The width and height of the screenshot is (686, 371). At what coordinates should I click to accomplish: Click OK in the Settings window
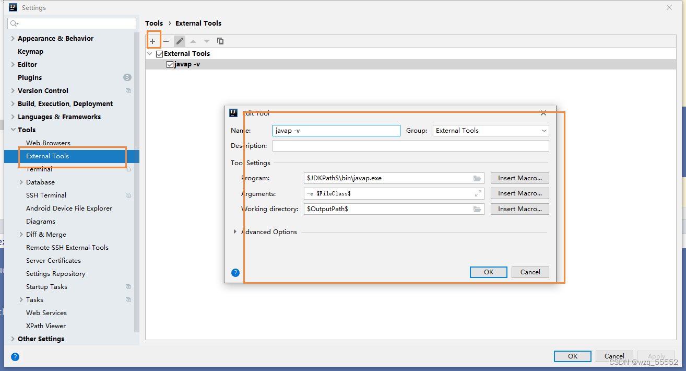point(573,356)
